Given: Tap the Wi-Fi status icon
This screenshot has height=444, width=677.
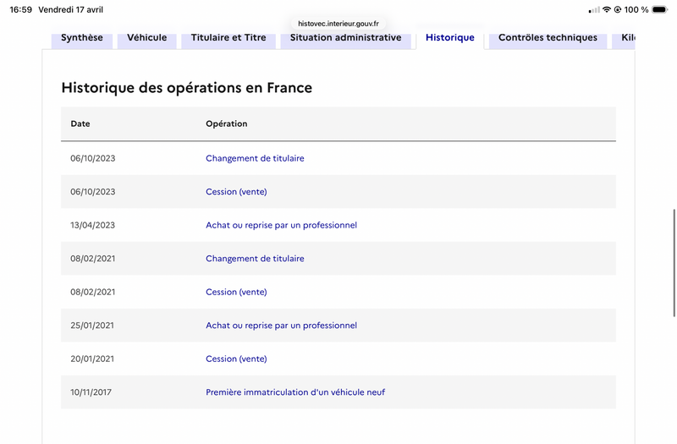Looking at the screenshot, I should point(607,9).
